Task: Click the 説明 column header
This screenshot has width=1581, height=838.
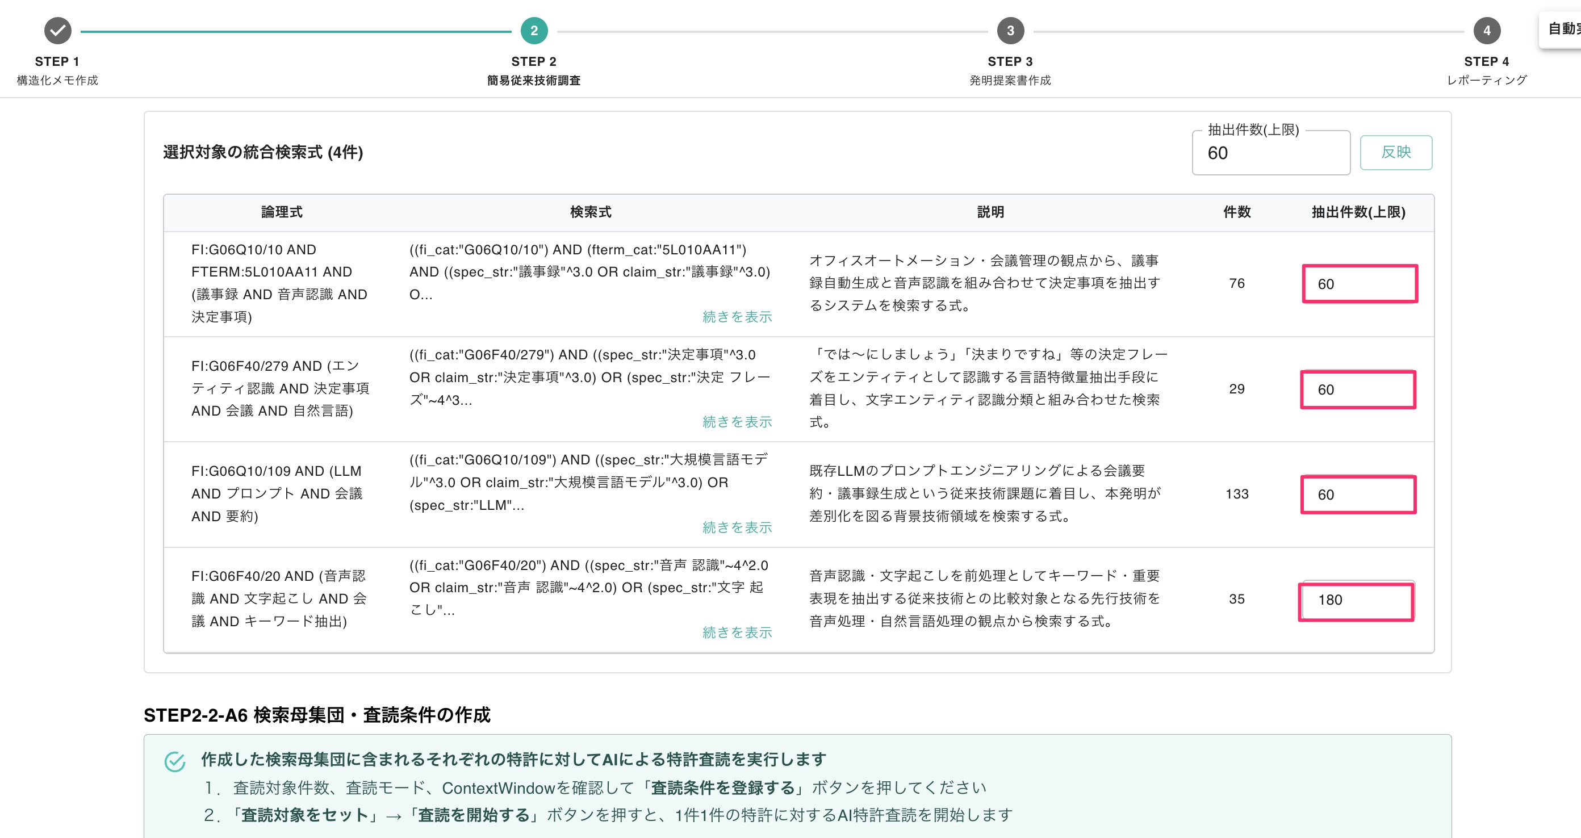Action: click(x=990, y=212)
